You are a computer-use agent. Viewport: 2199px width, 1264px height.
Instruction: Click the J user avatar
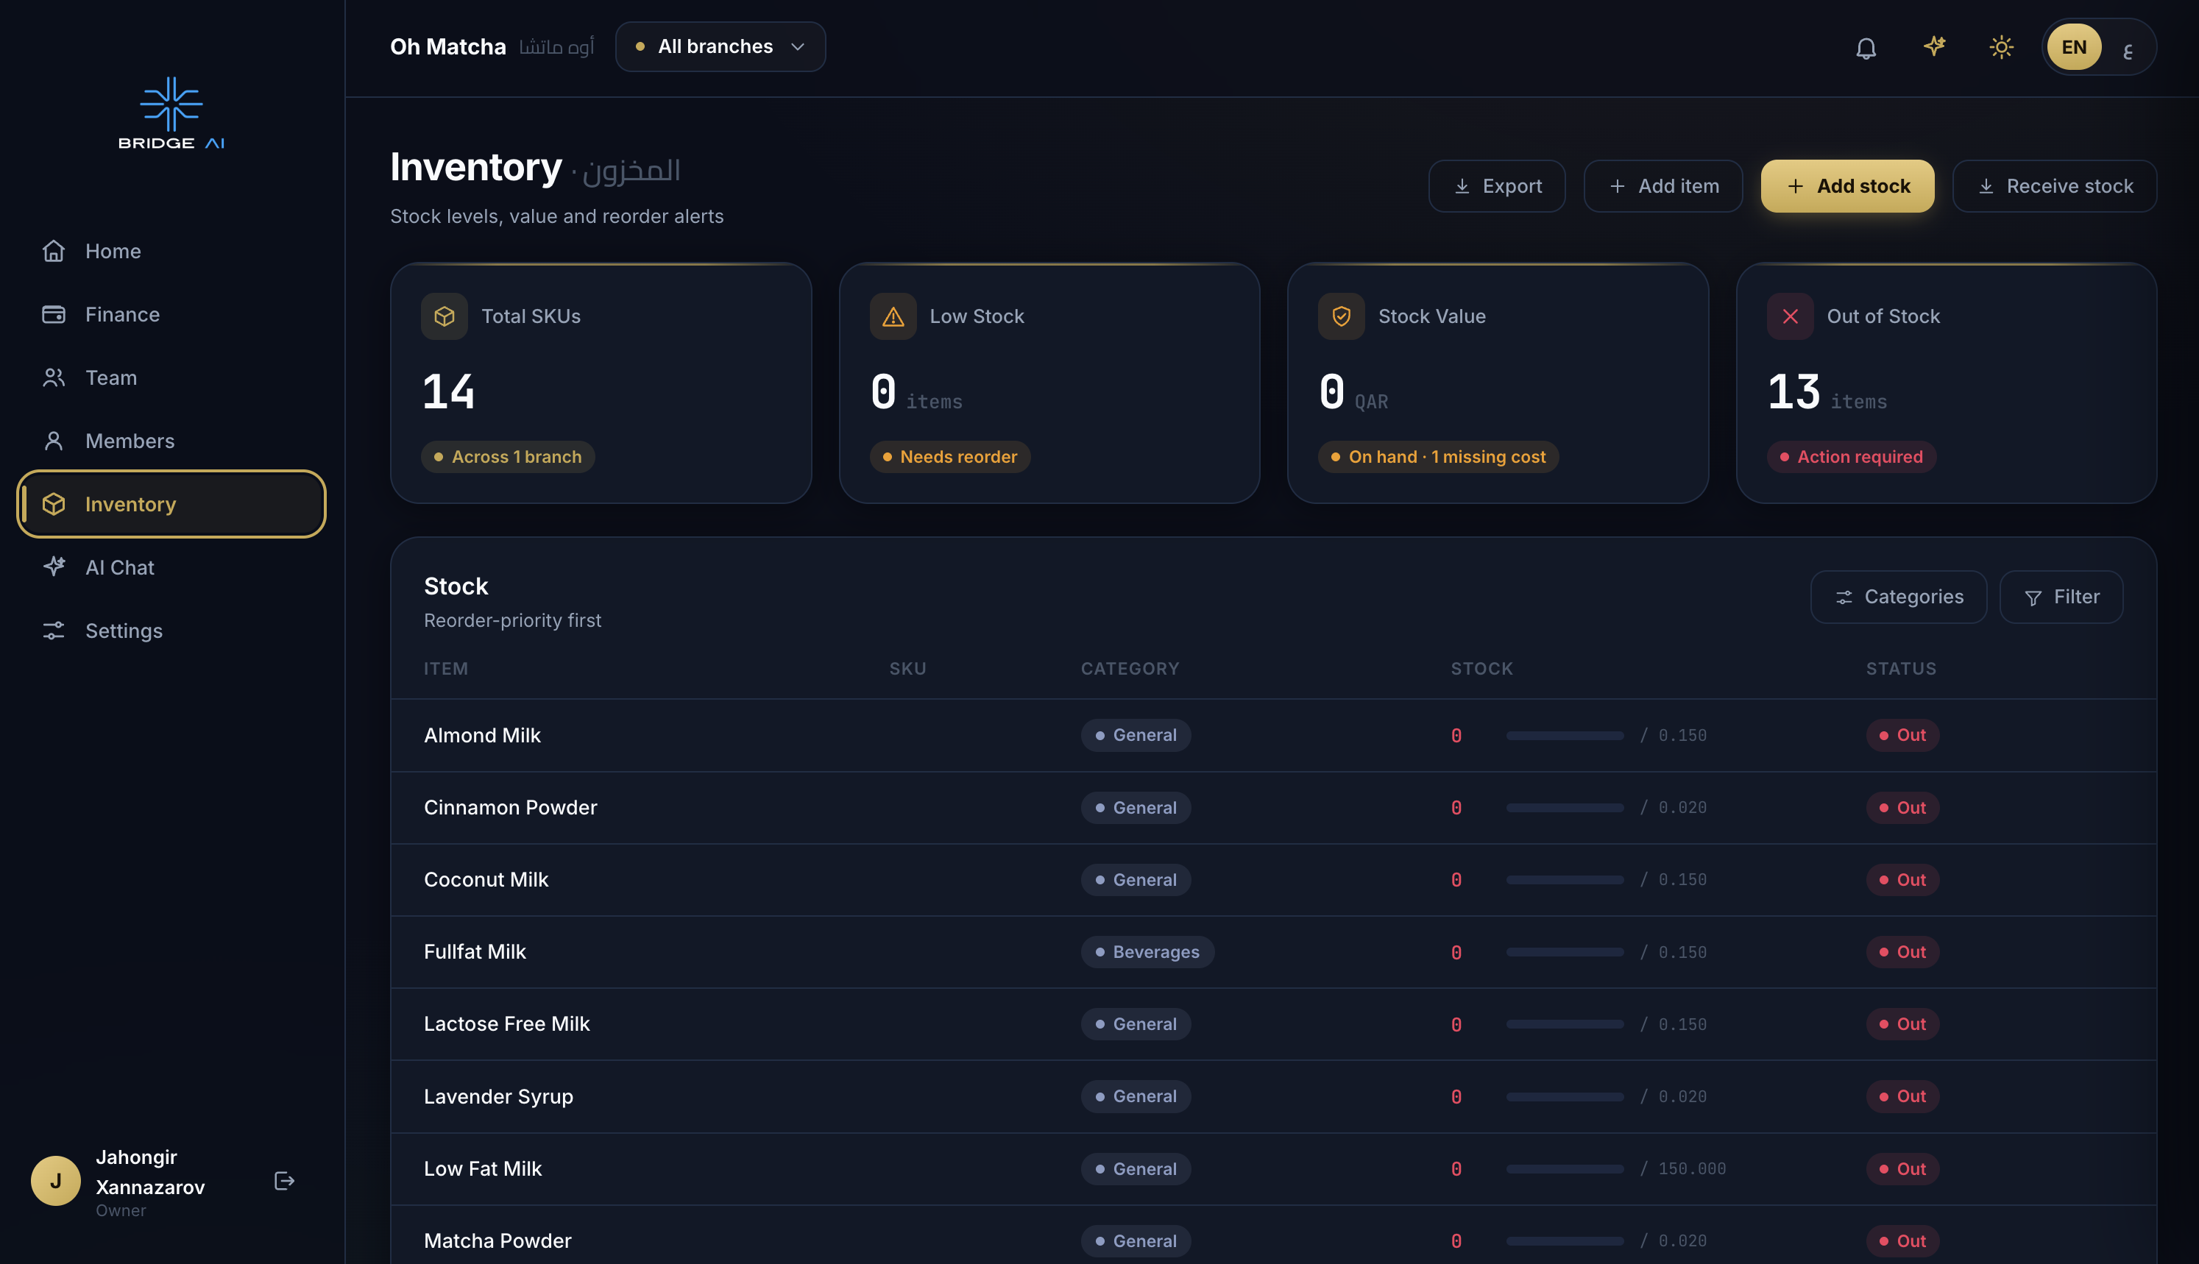(x=55, y=1181)
